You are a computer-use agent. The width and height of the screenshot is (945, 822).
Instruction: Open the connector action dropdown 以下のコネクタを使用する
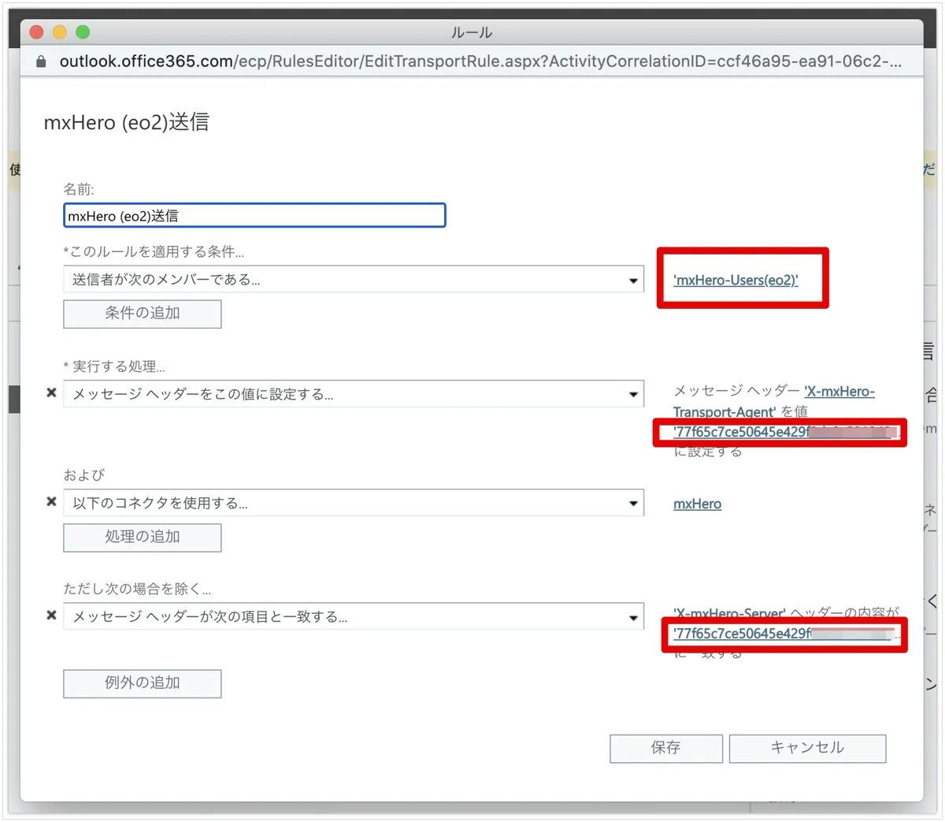point(354,503)
